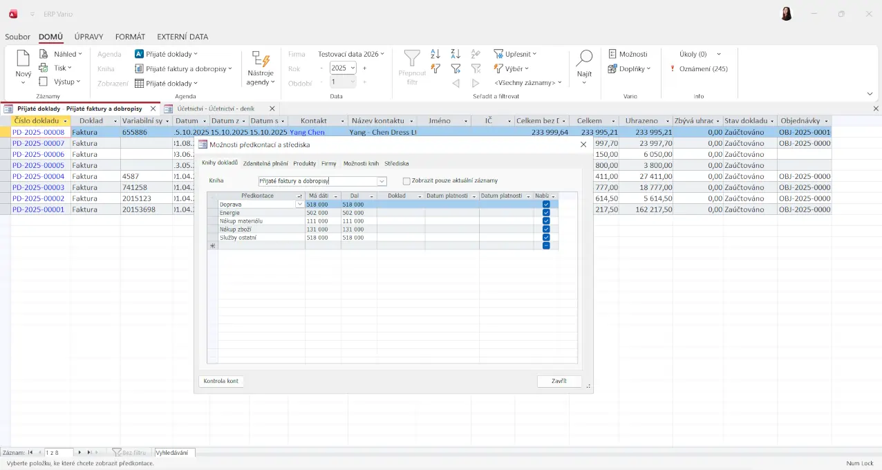
Task: Uncheck Nabízet checkbox in Doprava row
Action: click(546, 205)
